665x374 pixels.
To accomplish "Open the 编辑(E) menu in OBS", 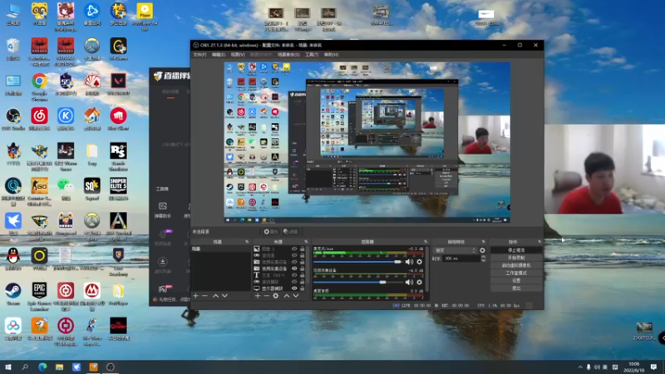I will [x=219, y=55].
